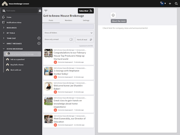The image size is (180, 135).
Task: Click Mark all read button
Action: pyautogui.click(x=84, y=40)
